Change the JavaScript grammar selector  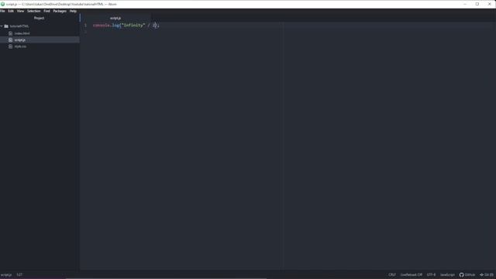(x=448, y=275)
